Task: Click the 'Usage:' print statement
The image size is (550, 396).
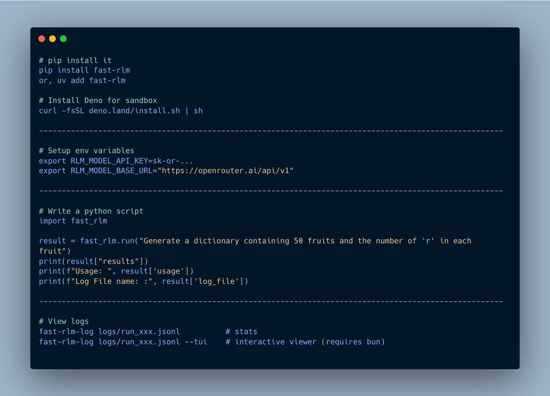Action: 116,271
